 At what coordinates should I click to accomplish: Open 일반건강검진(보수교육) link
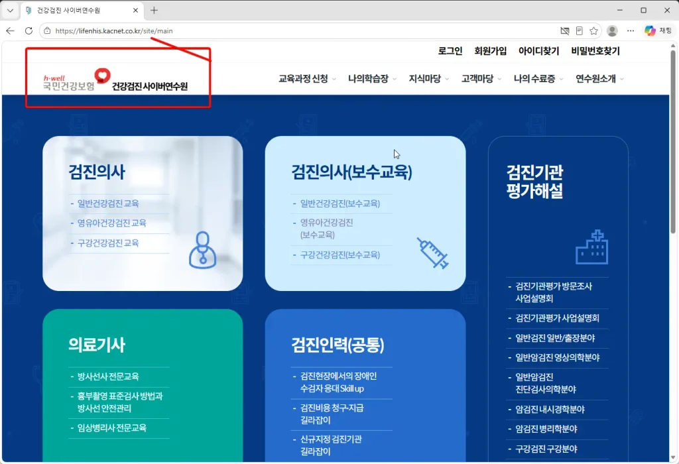(340, 203)
